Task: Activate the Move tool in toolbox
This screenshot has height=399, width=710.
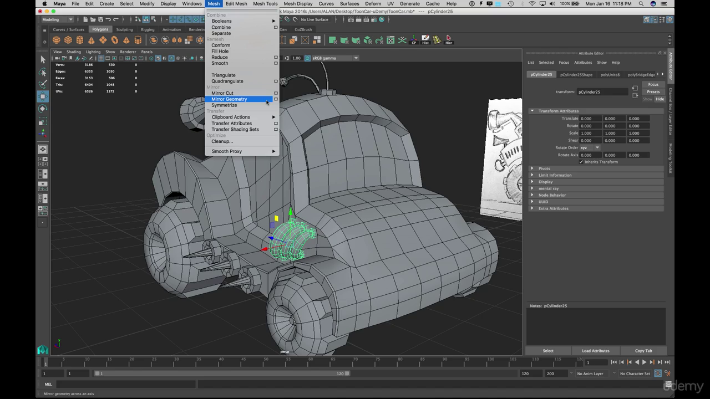Action: click(43, 96)
